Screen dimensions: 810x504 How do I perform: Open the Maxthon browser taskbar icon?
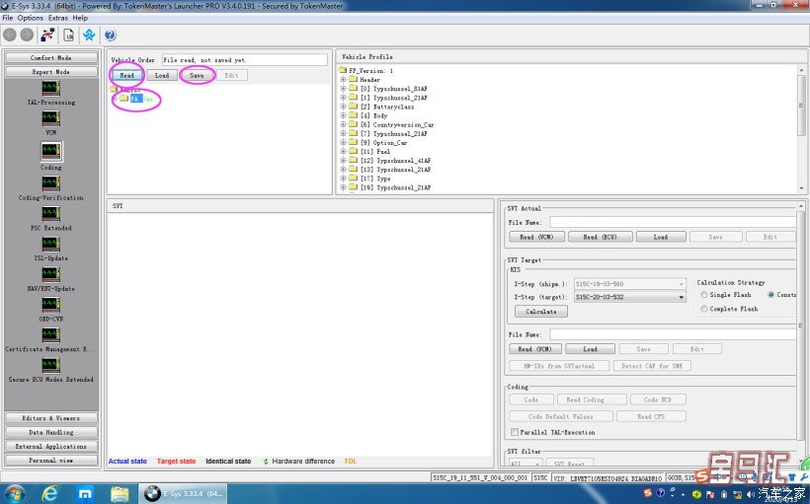[85, 494]
